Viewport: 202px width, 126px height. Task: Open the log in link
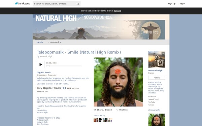(x=182, y=4)
